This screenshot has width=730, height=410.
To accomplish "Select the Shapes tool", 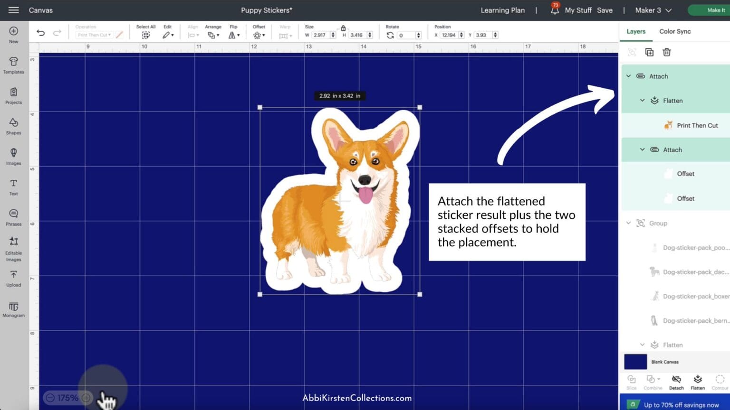I will 13,126.
